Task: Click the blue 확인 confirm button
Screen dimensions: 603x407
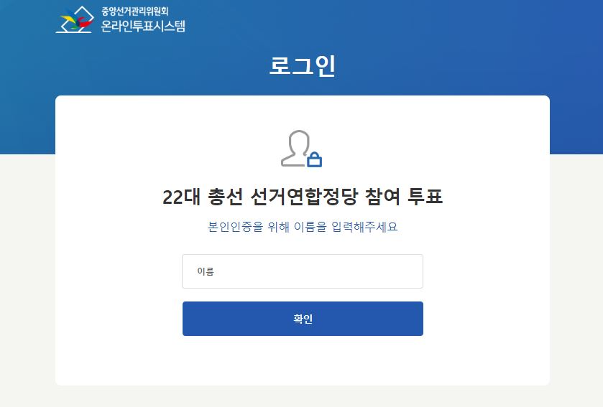Action: (303, 319)
